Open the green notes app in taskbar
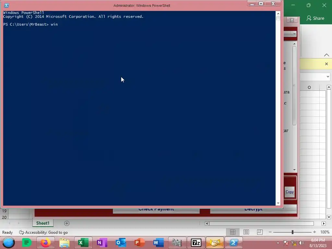The height and width of the screenshot is (249, 332). pos(27,243)
